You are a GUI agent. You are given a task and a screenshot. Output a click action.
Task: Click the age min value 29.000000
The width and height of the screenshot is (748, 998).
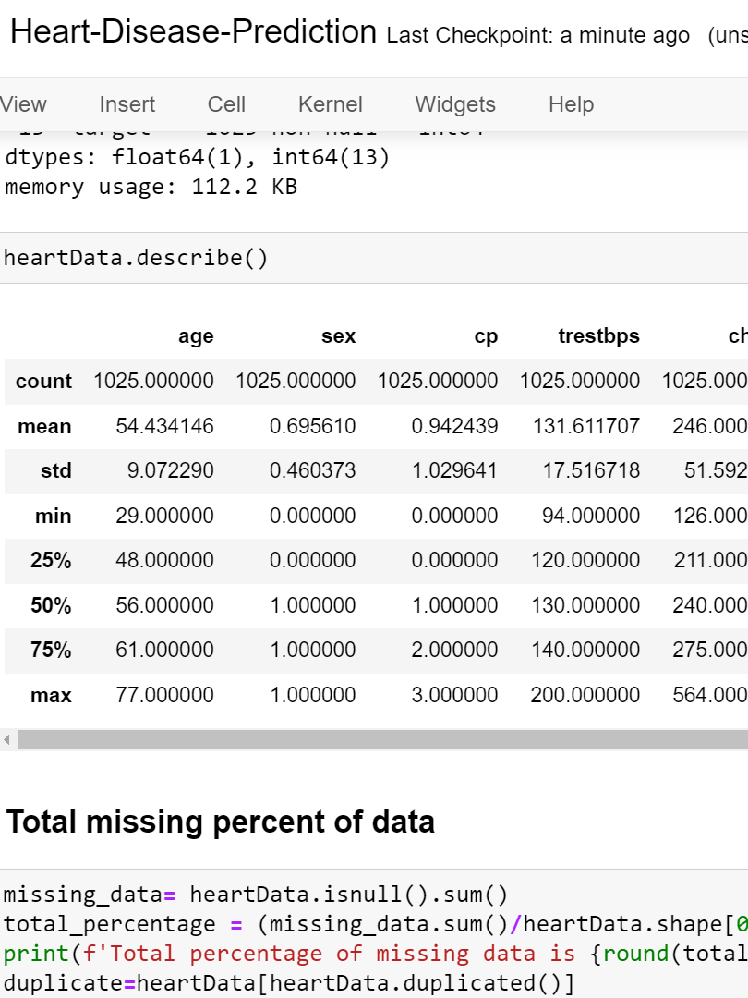click(164, 516)
